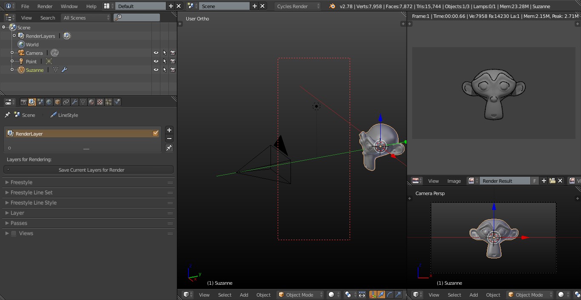Click the mesh data icon in Suzanne row
The width and height of the screenshot is (581, 300).
(x=55, y=70)
